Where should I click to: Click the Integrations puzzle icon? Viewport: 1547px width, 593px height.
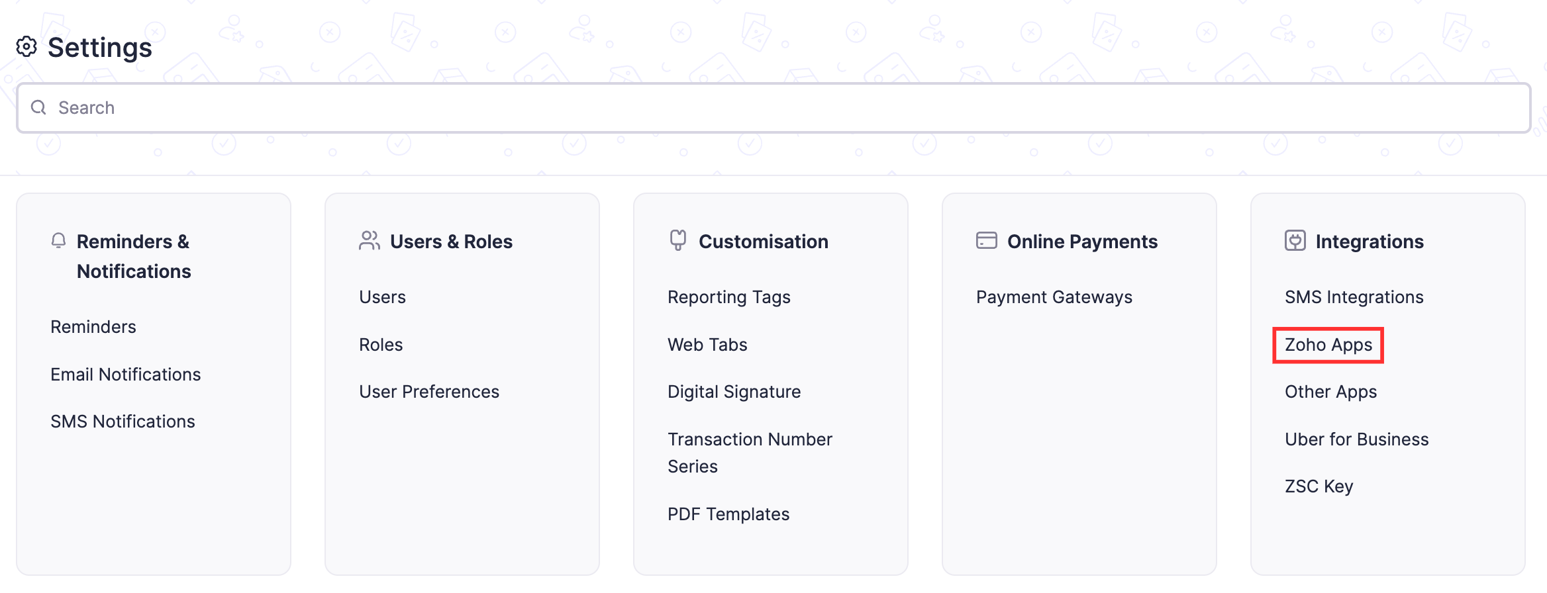pyautogui.click(x=1295, y=240)
